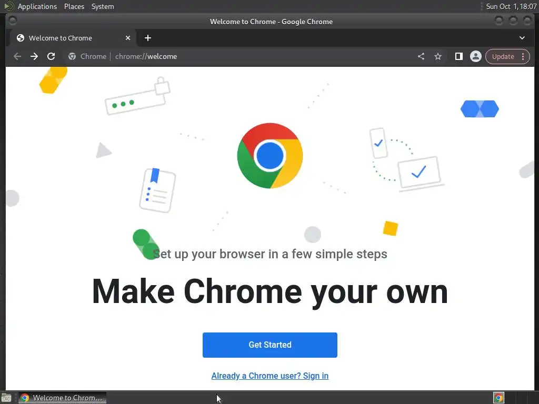This screenshot has height=404, width=539.
Task: Open the Already a Chrome user? Sign in link
Action: pyautogui.click(x=270, y=376)
